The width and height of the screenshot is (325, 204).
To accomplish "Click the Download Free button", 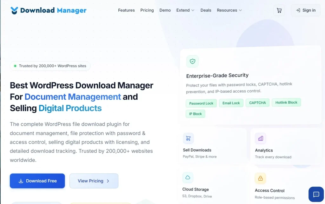I will 37,181.
